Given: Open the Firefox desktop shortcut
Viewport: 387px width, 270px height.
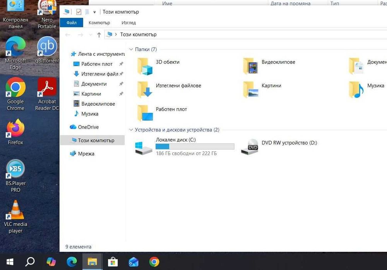Looking at the screenshot, I should [x=15, y=132].
